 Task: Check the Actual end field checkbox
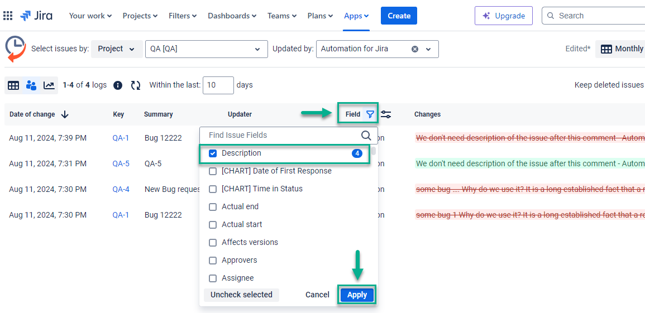(x=213, y=207)
